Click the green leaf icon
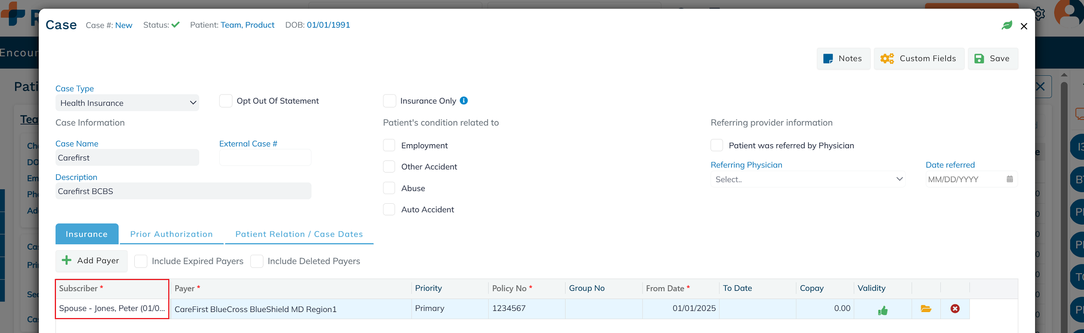 pyautogui.click(x=1007, y=25)
